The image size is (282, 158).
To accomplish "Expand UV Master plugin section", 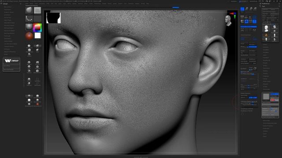I will point(7,49).
